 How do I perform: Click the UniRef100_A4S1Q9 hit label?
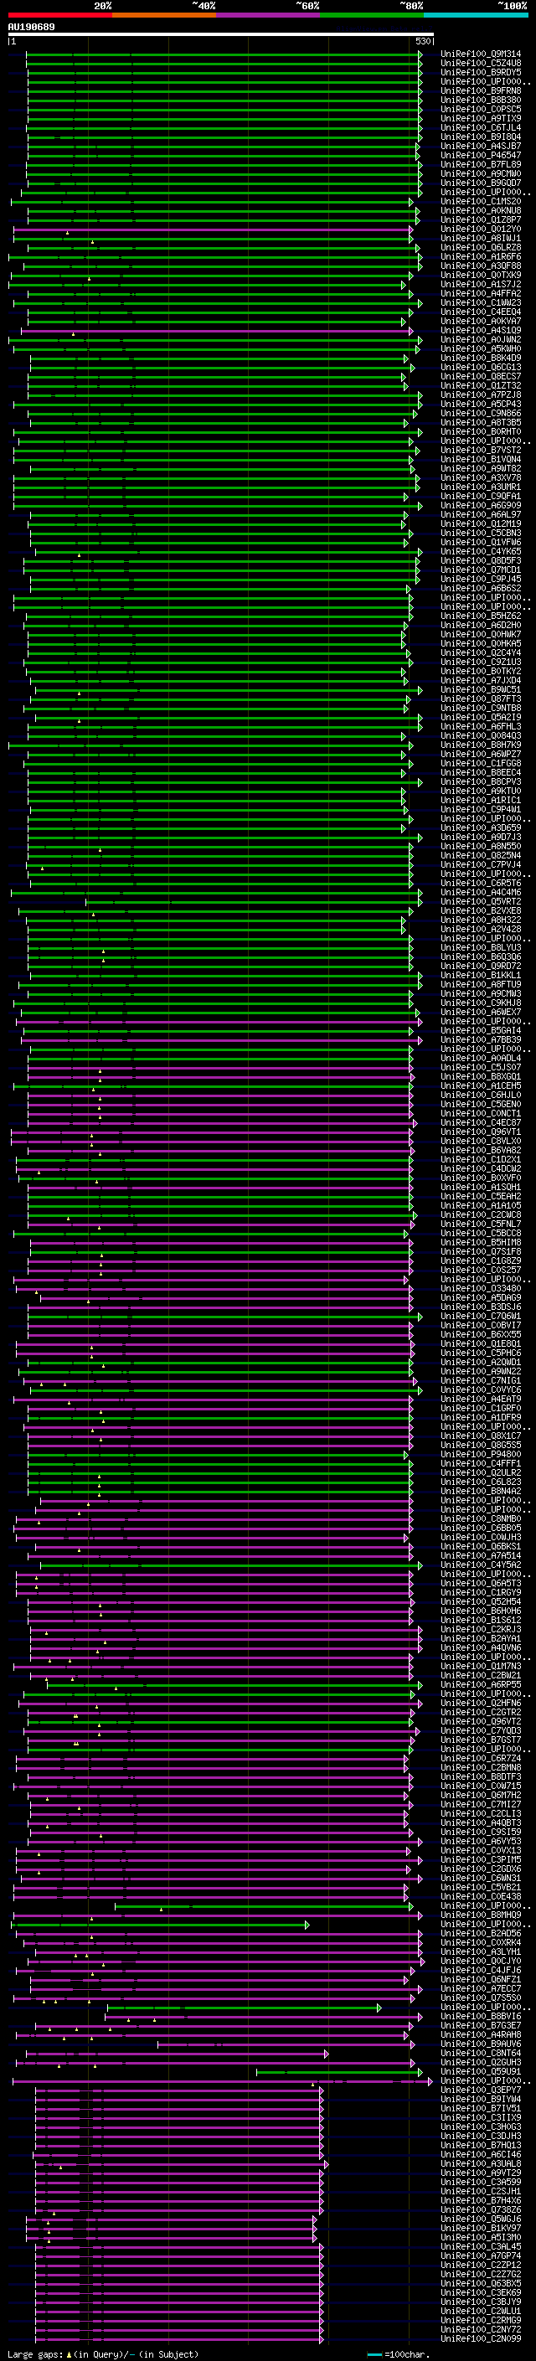481,331
